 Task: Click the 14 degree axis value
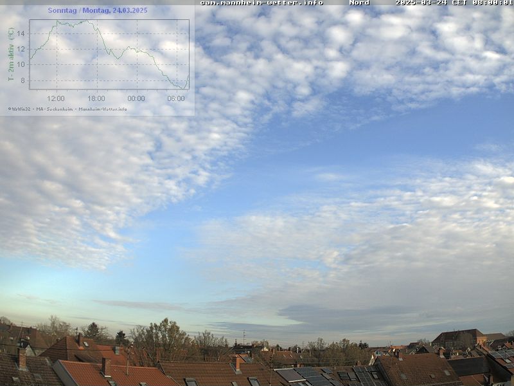tap(21, 33)
